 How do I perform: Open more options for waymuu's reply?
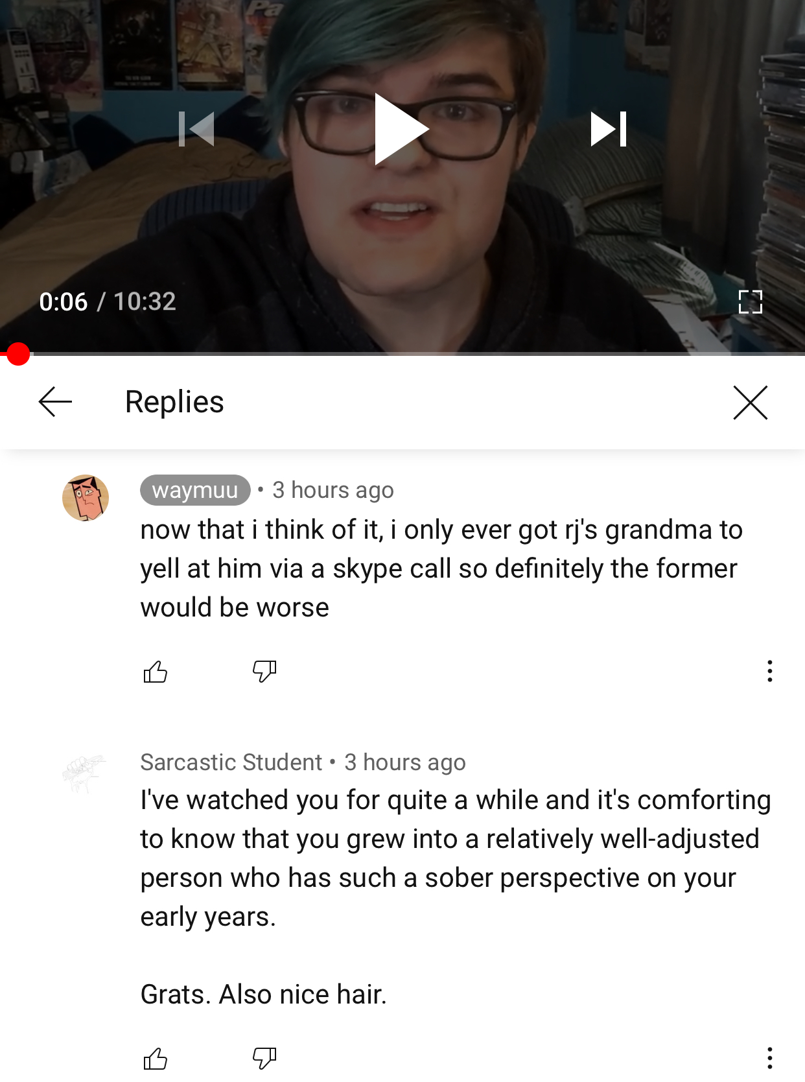(769, 671)
